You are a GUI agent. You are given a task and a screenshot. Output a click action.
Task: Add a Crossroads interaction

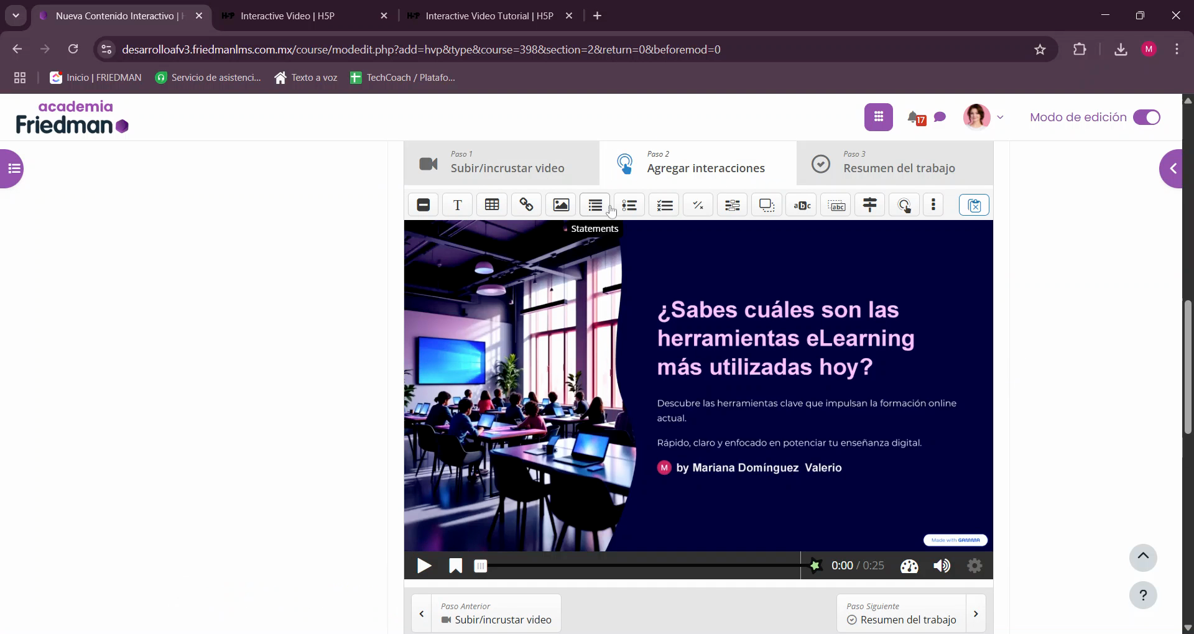tap(870, 205)
